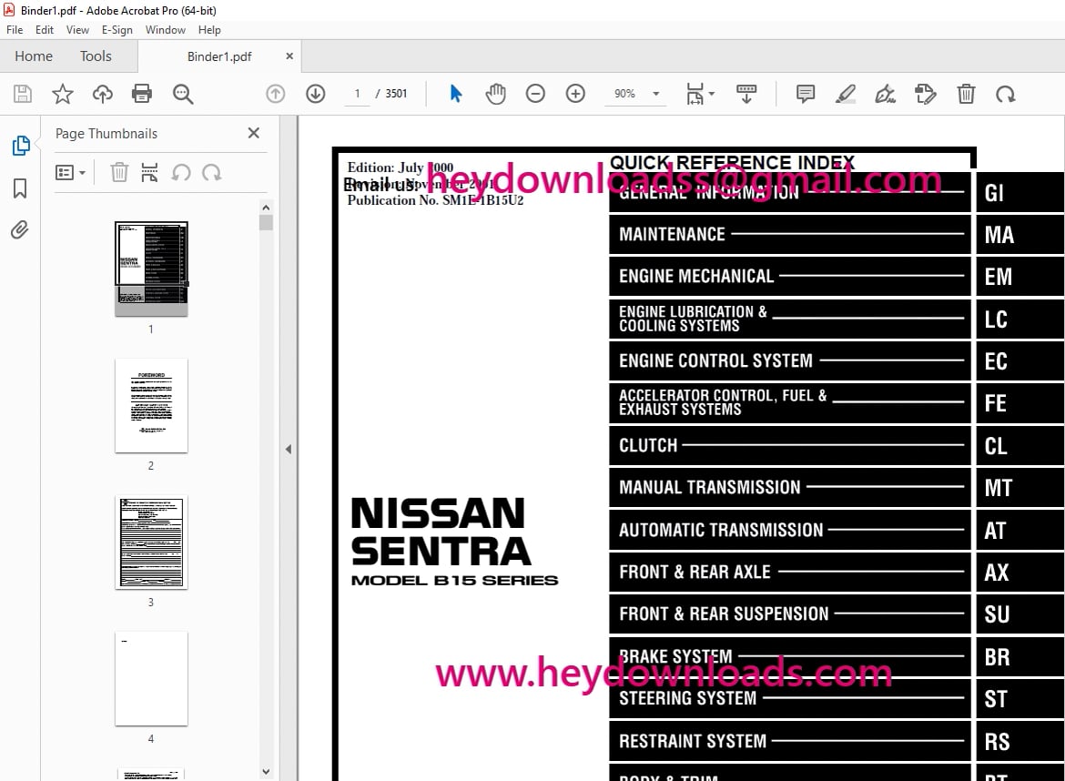
Task: Click the Save file icon
Action: (23, 94)
